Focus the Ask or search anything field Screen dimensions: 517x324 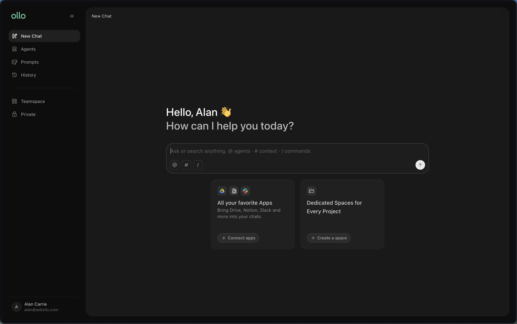pos(297,151)
